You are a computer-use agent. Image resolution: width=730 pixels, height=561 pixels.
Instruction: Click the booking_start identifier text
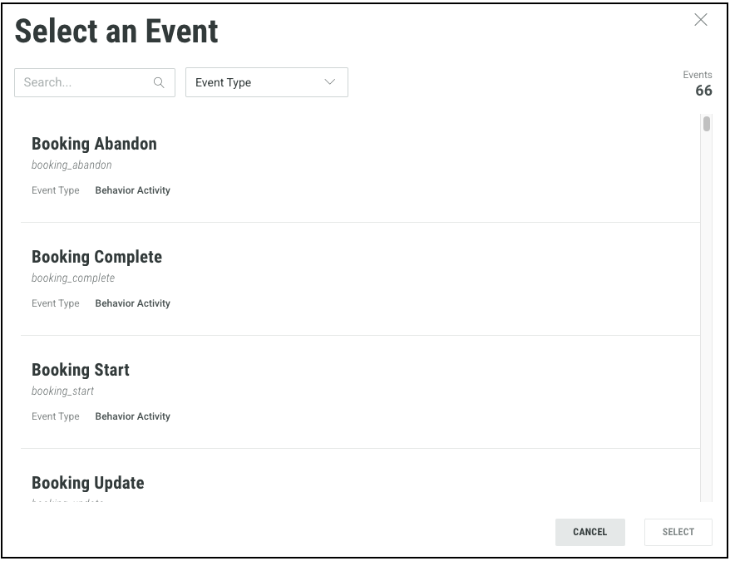click(62, 391)
